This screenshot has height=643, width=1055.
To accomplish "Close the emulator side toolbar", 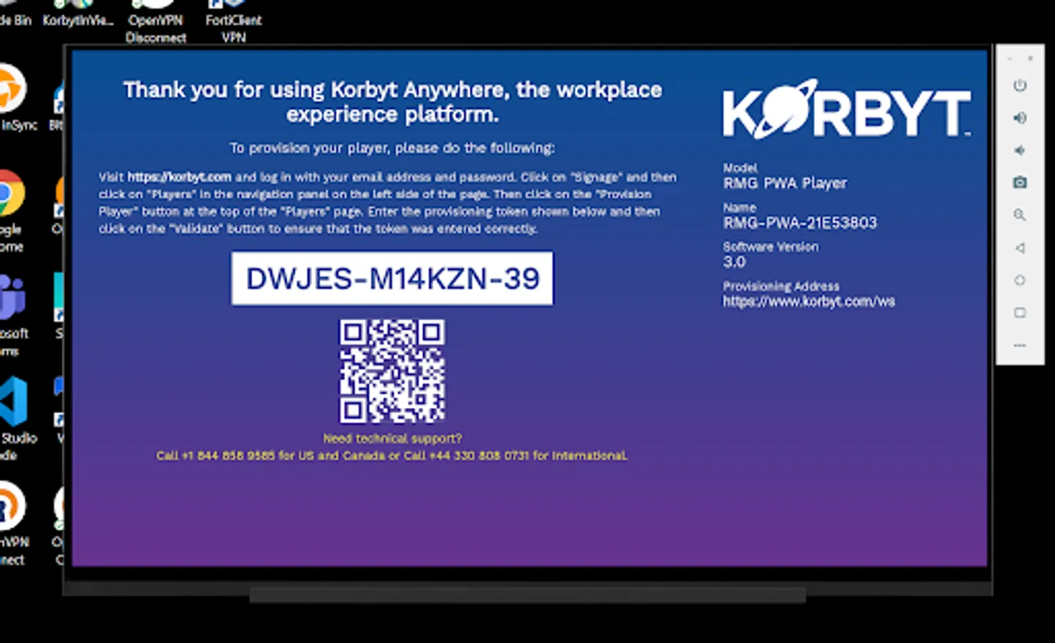I will [x=1030, y=58].
